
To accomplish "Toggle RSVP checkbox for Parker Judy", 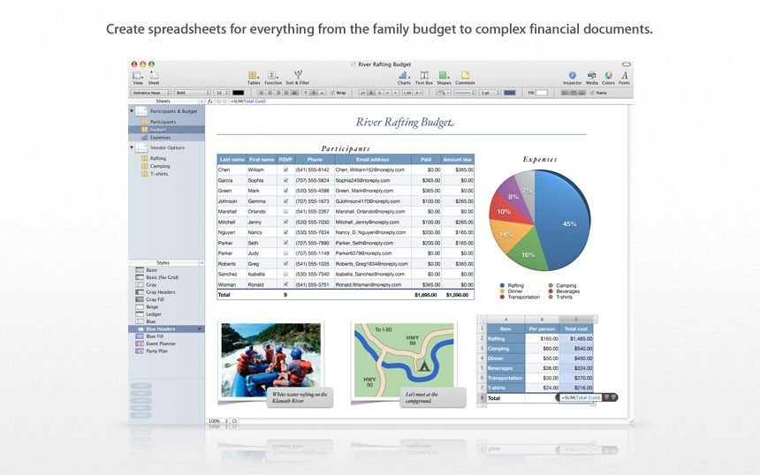I will (x=285, y=253).
